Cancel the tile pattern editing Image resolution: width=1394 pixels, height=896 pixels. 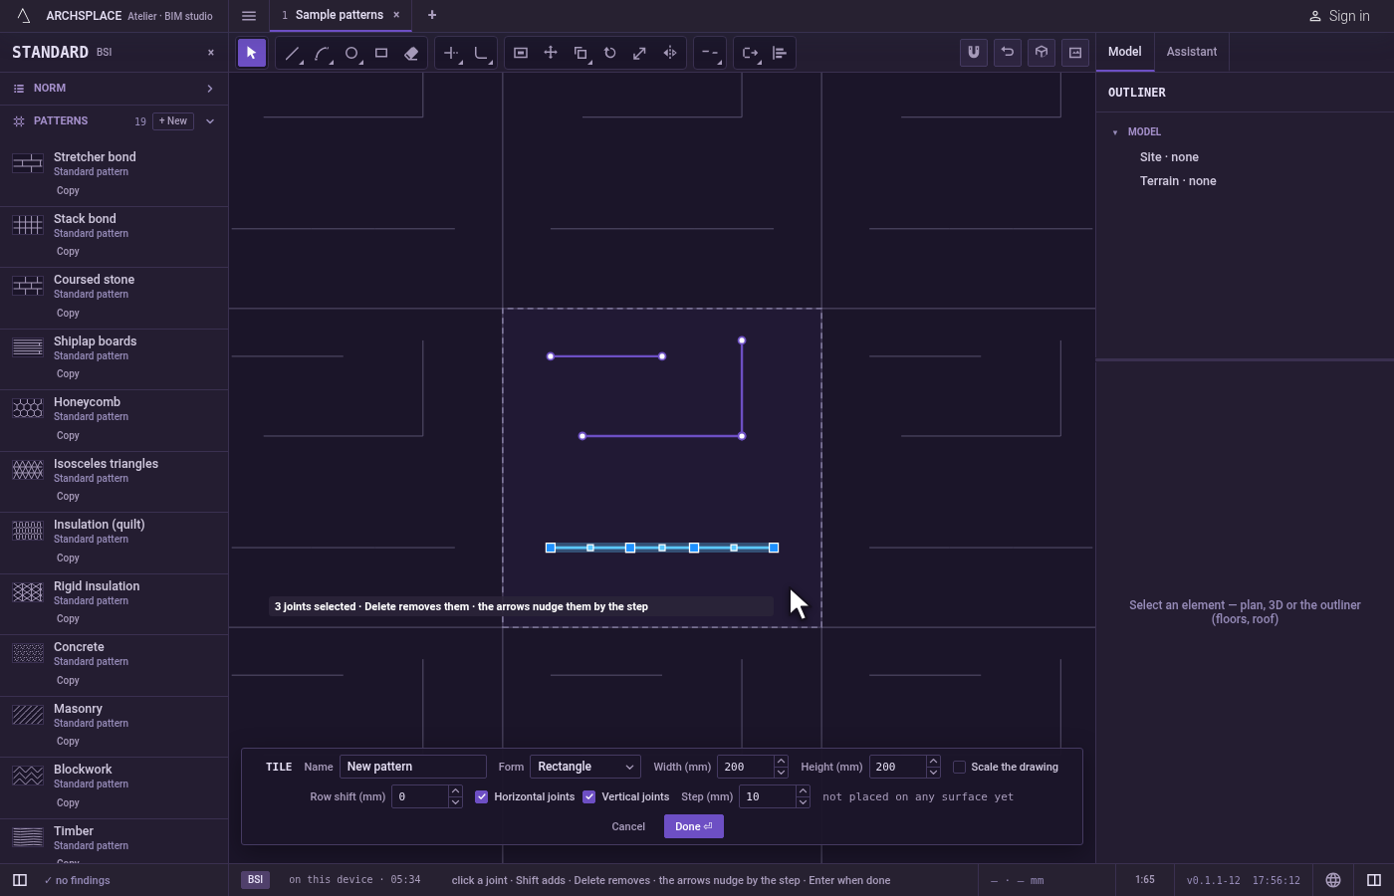pos(628,826)
